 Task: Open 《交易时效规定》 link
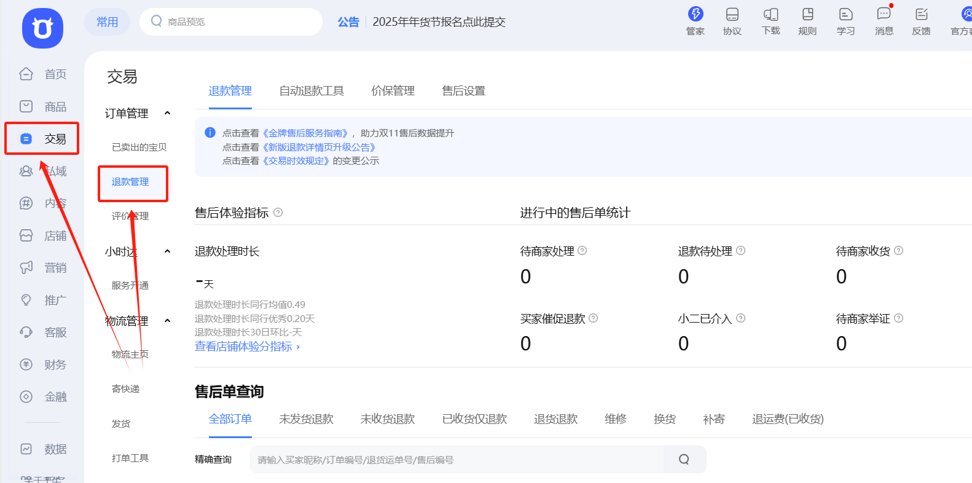pos(296,161)
